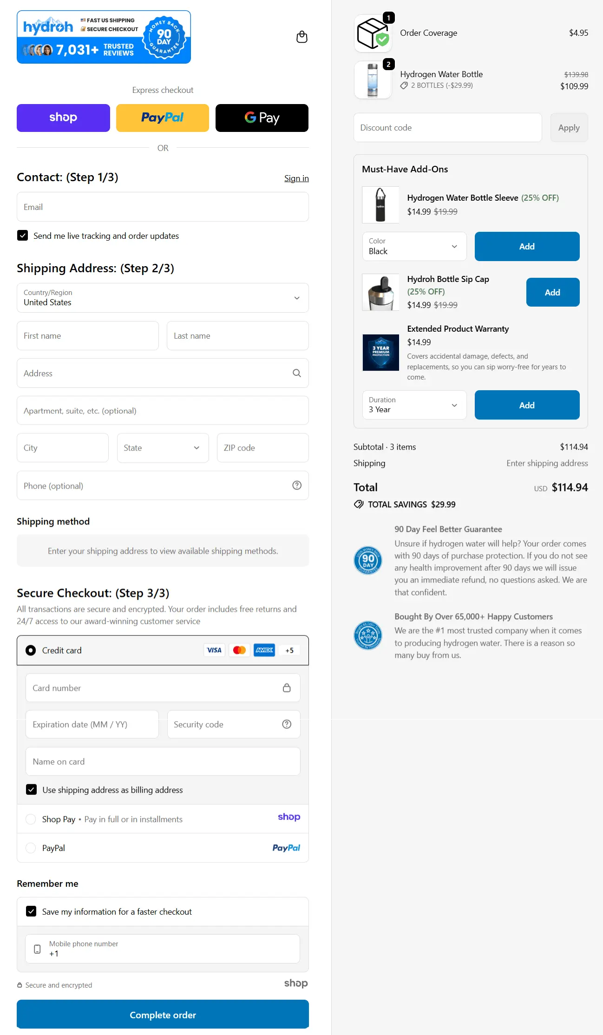Click the lock icon in card number field

pyautogui.click(x=287, y=688)
